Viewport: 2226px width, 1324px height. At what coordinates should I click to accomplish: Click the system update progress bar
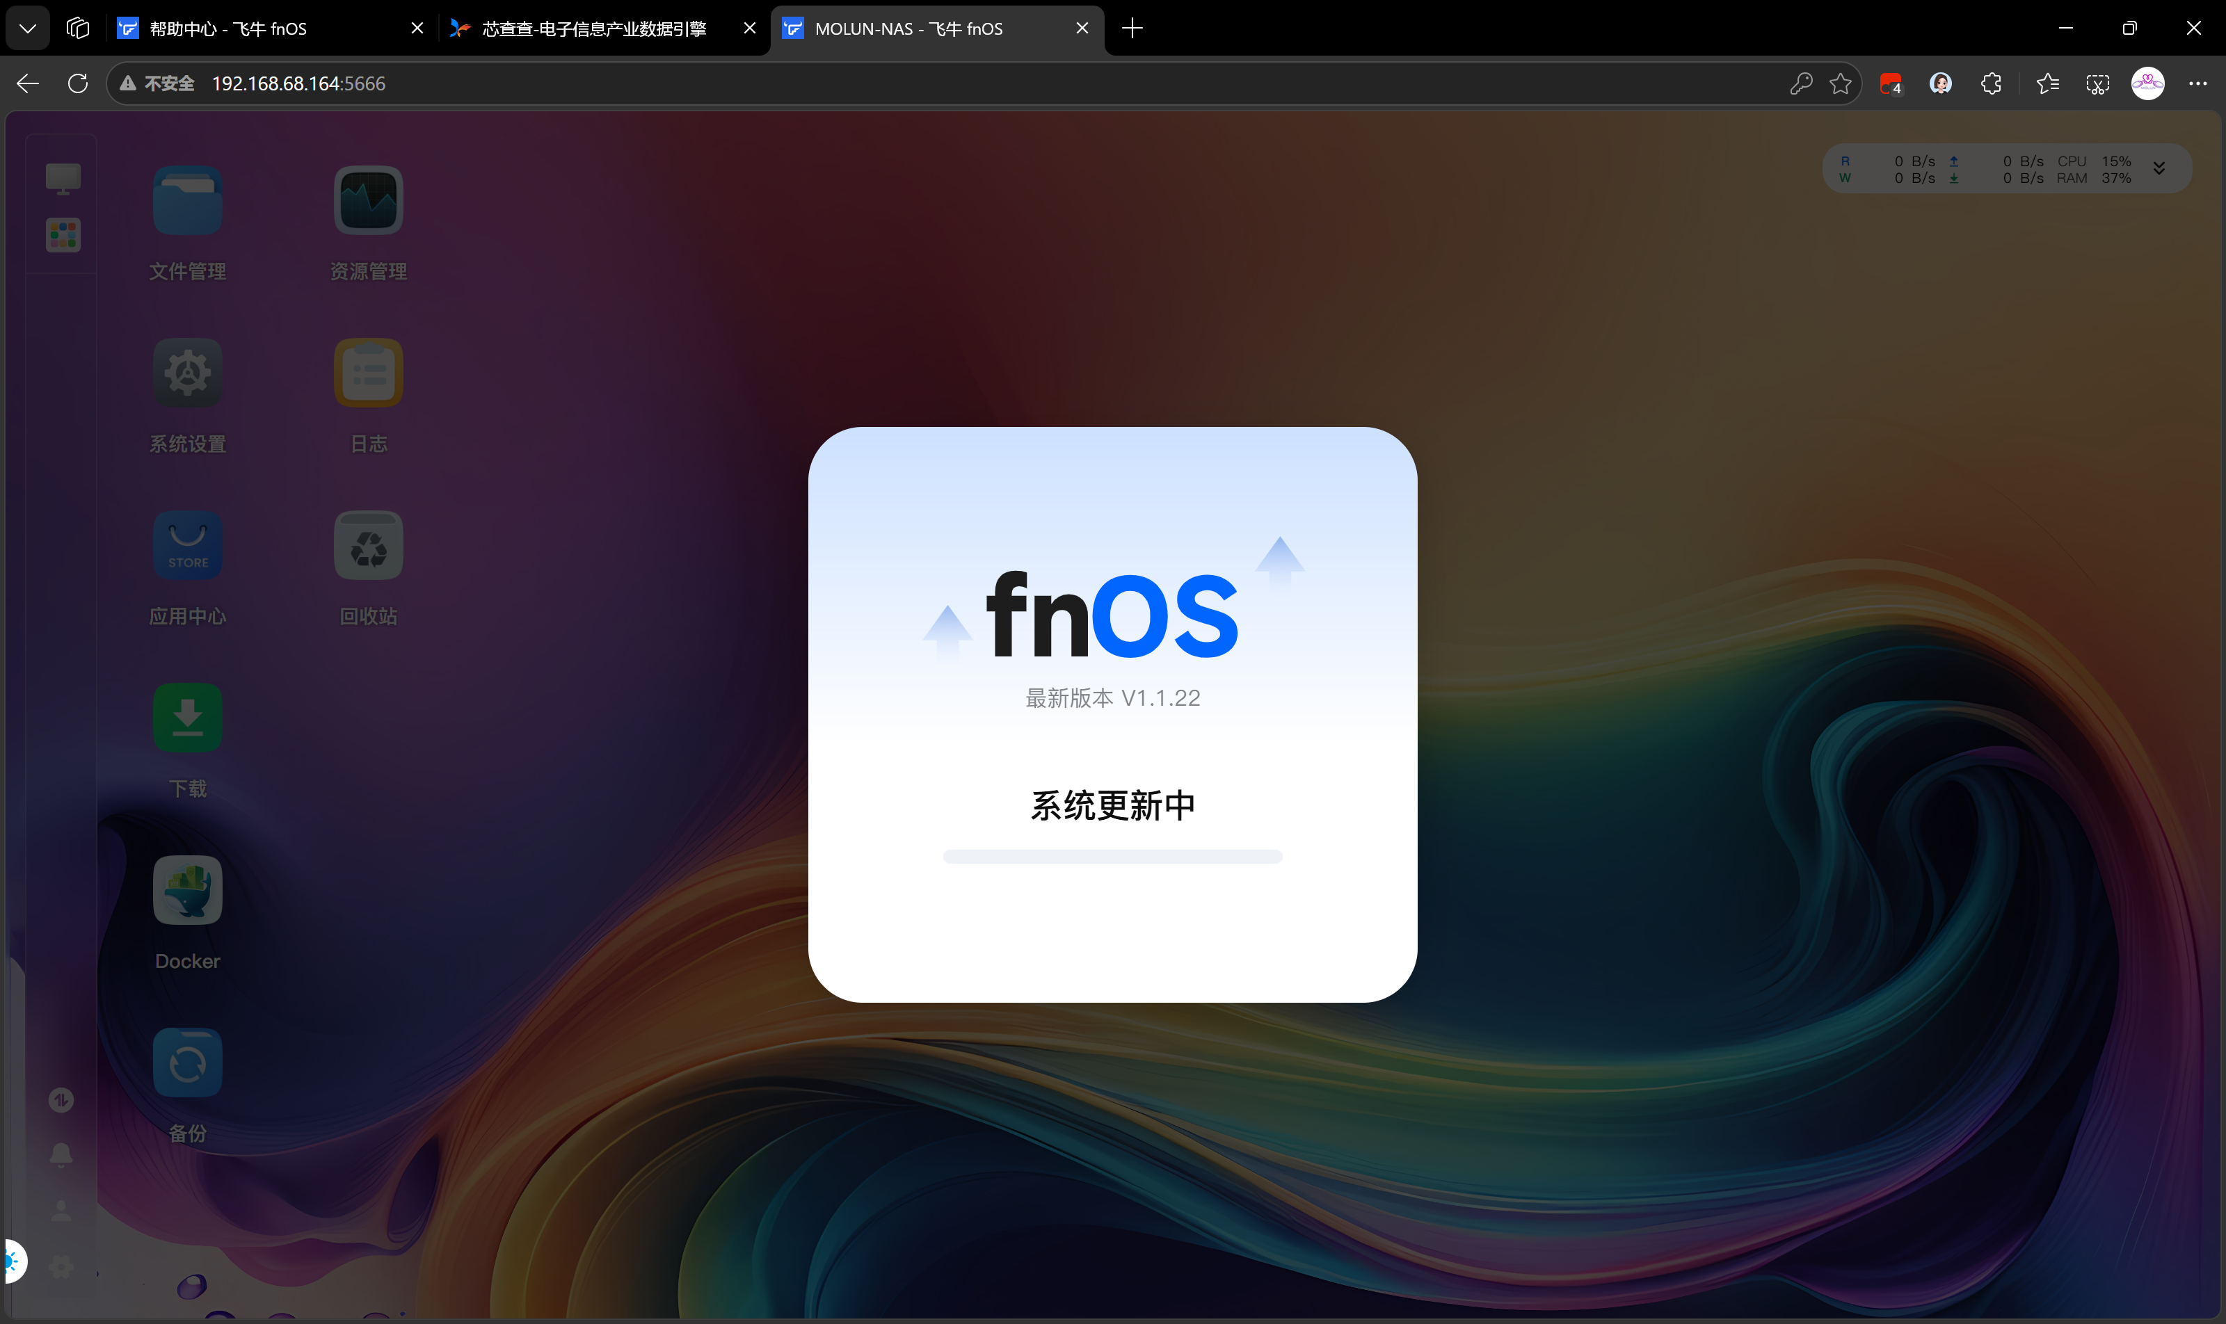(1112, 857)
